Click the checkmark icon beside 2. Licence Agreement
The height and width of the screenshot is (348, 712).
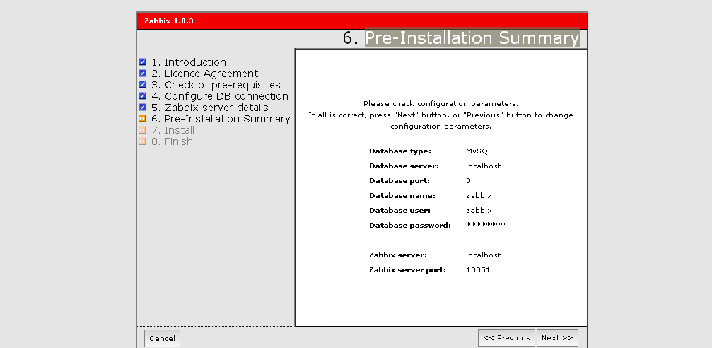(143, 73)
